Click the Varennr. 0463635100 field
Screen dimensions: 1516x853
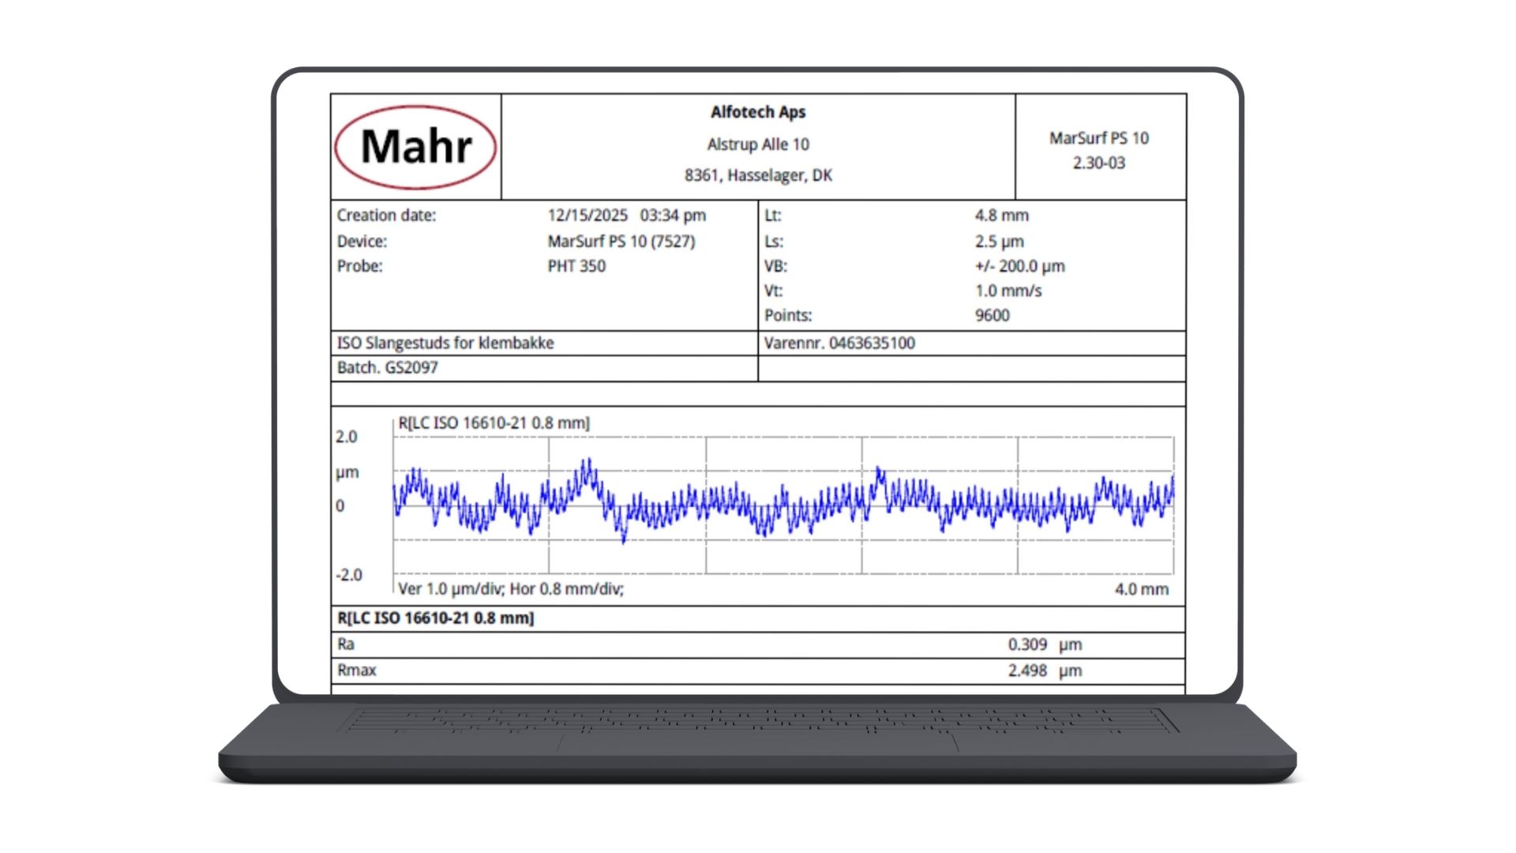coord(839,344)
